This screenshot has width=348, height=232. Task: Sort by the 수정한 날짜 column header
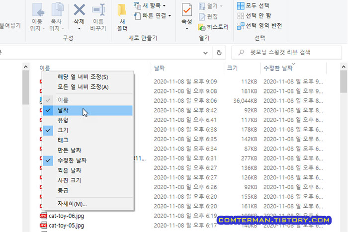[278, 68]
